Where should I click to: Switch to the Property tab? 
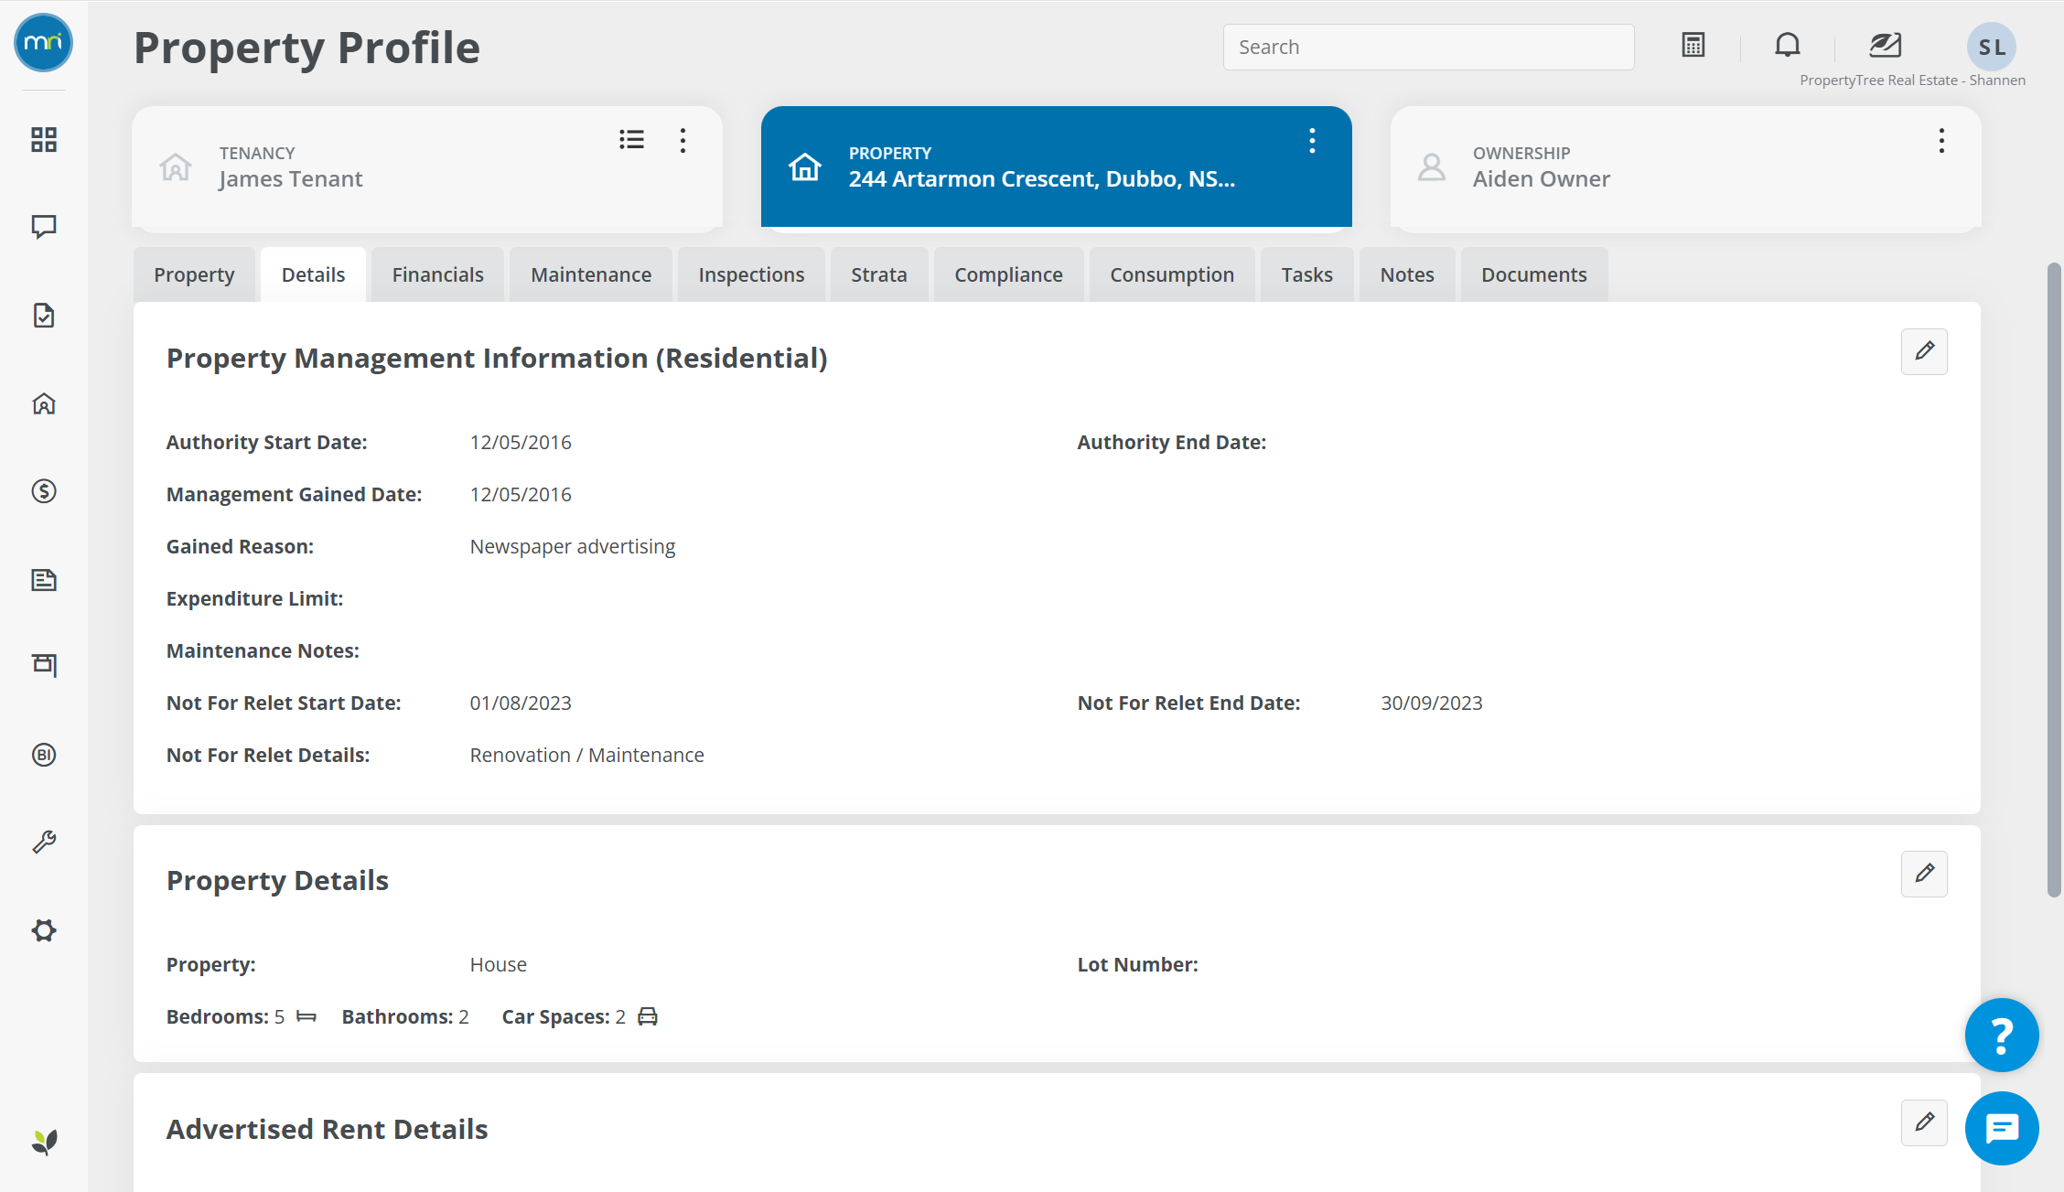click(x=194, y=274)
